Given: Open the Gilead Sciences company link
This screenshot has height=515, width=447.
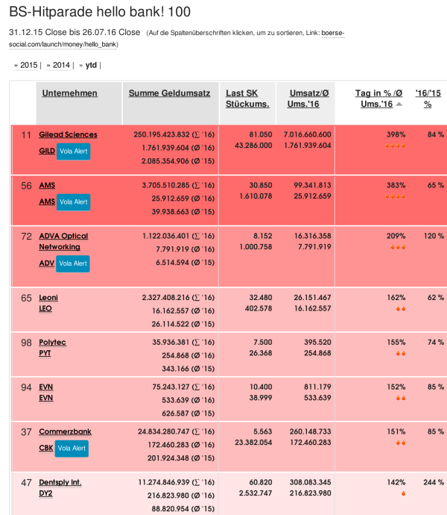Looking at the screenshot, I should tap(68, 135).
